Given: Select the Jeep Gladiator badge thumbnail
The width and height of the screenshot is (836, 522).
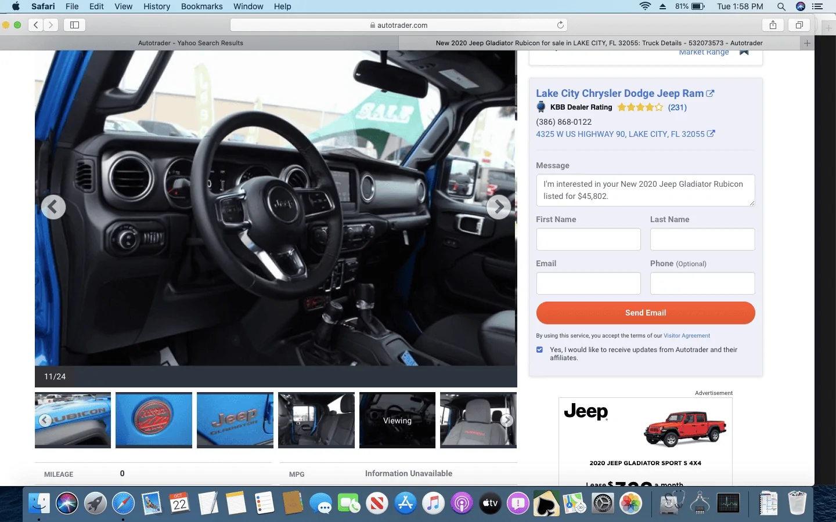Looking at the screenshot, I should 235,420.
